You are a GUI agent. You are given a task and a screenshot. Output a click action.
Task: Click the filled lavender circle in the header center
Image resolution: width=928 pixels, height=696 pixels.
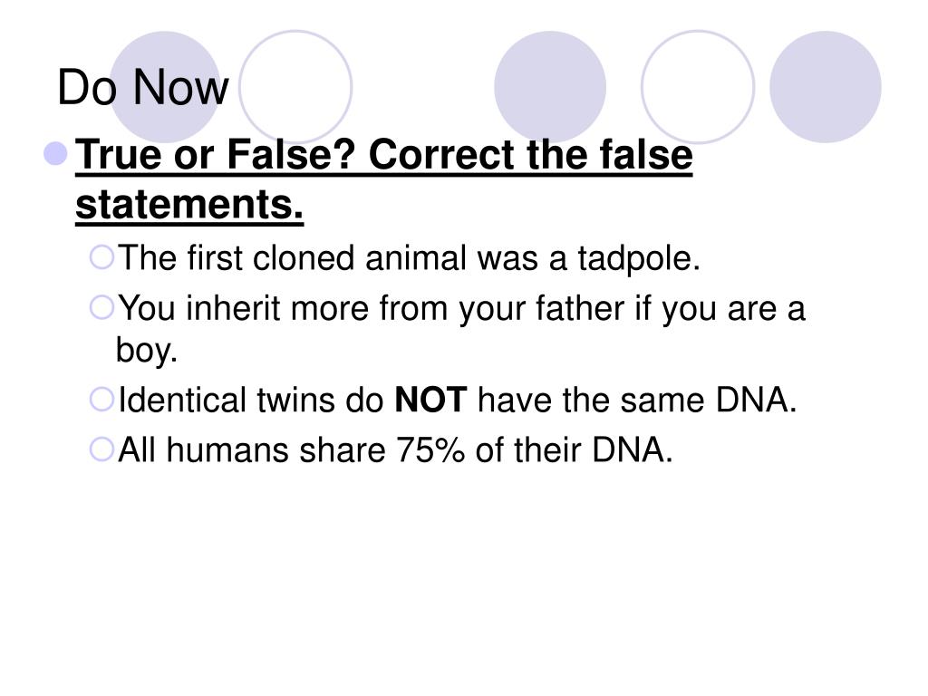coord(550,86)
